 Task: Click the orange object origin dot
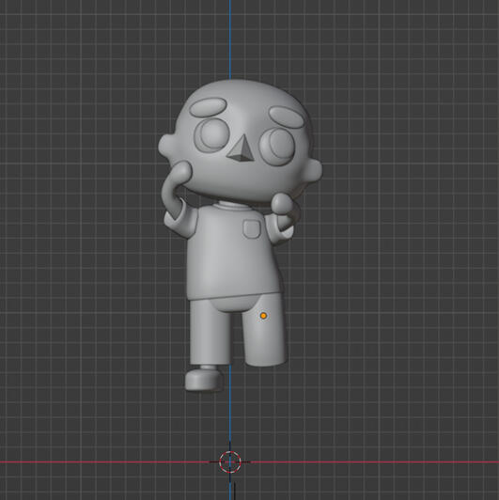point(263,316)
